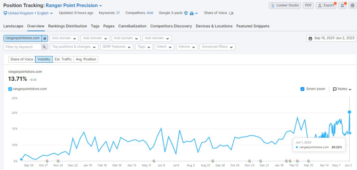357x170 pixels.
Task: Remove the rangerpointstore.com domain chip
Action: [45, 38]
